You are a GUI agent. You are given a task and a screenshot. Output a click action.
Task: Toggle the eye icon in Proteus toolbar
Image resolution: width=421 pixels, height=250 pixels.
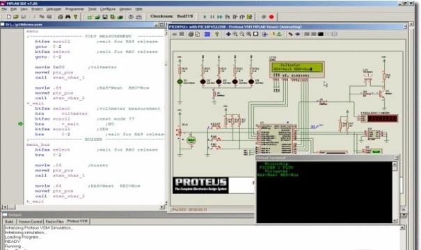[298, 34]
